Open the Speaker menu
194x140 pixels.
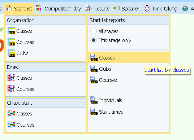click(x=126, y=9)
